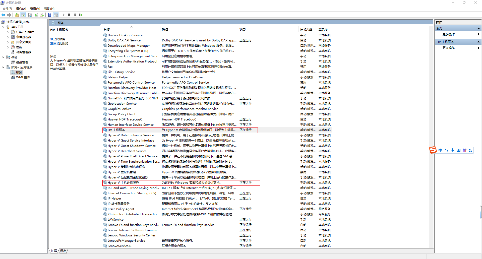The height and width of the screenshot is (259, 482).
Task: Open the 查看(V) menu
Action: click(x=35, y=9)
